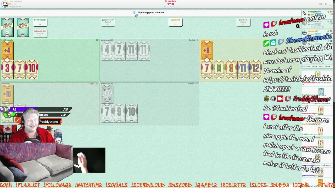Screen dimensions: 335x188
Task: Select freddystonetv's 3 card
Action: (7, 70)
